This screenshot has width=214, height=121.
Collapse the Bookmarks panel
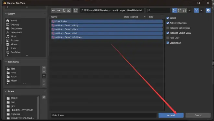(x=6, y=62)
